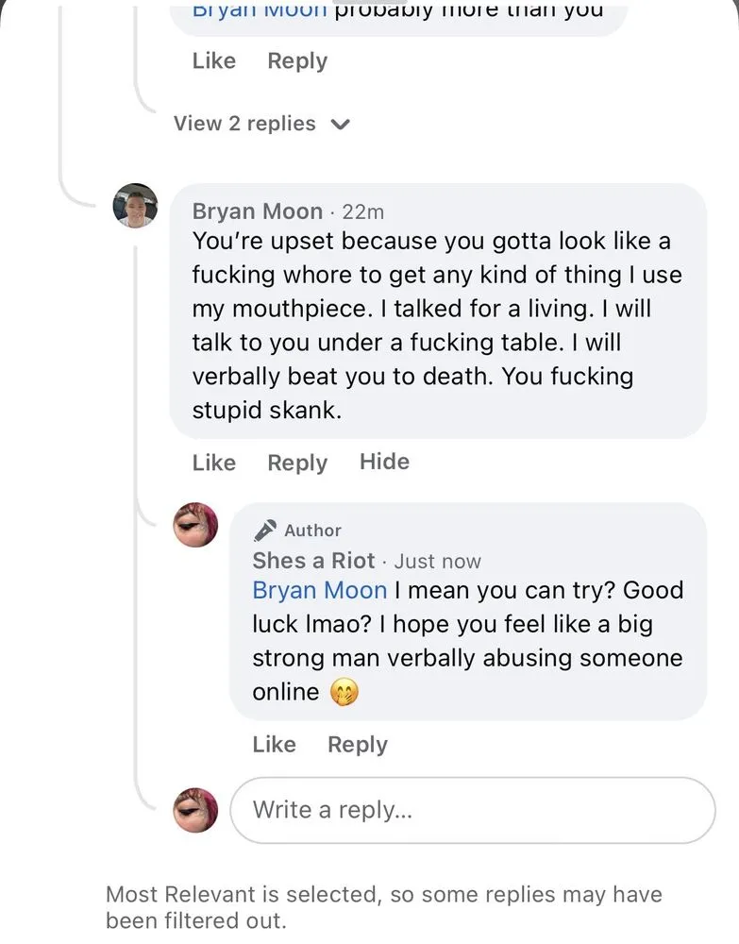This screenshot has width=739, height=944.
Task: Focus the Write a reply text field
Action: [x=472, y=810]
